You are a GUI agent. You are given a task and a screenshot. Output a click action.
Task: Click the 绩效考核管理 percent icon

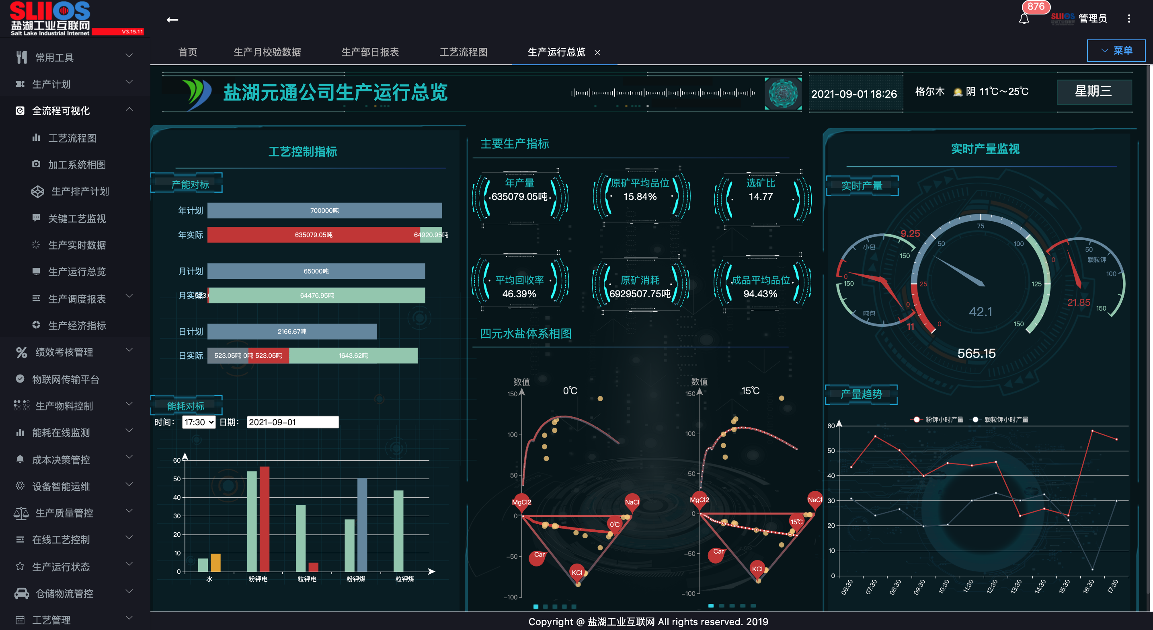[21, 352]
